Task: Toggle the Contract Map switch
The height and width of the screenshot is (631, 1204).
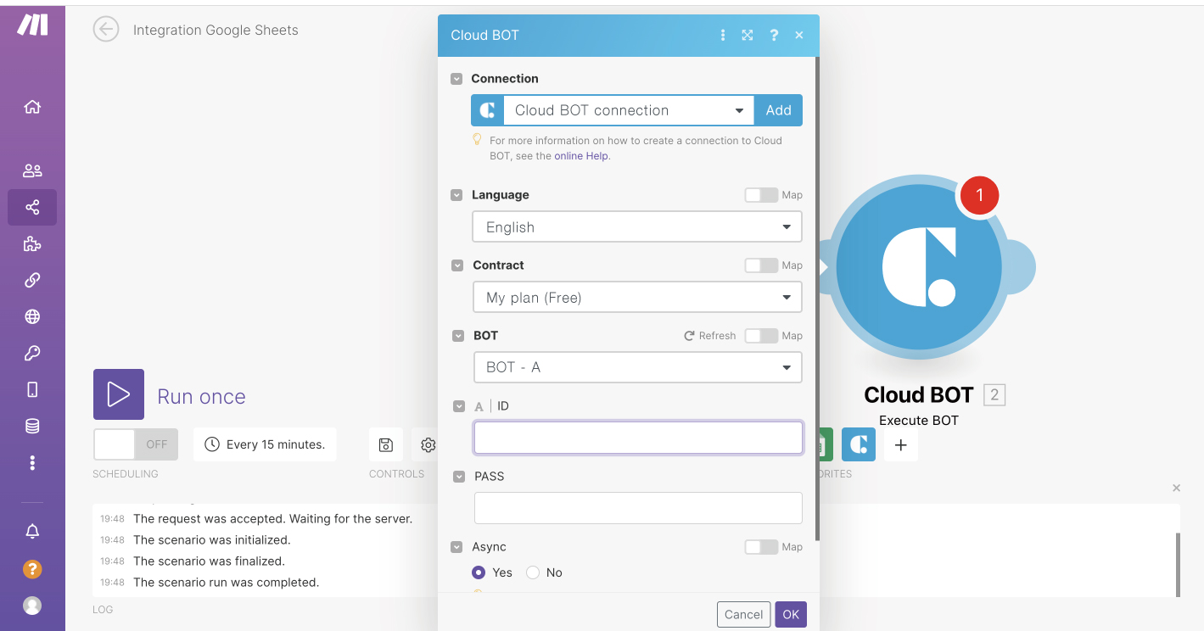Action: [761, 265]
